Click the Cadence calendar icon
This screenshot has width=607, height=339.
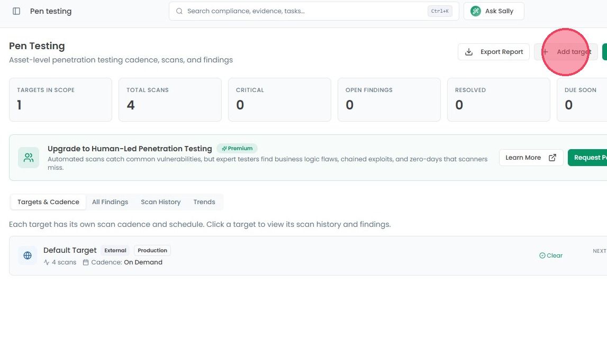[x=86, y=262]
